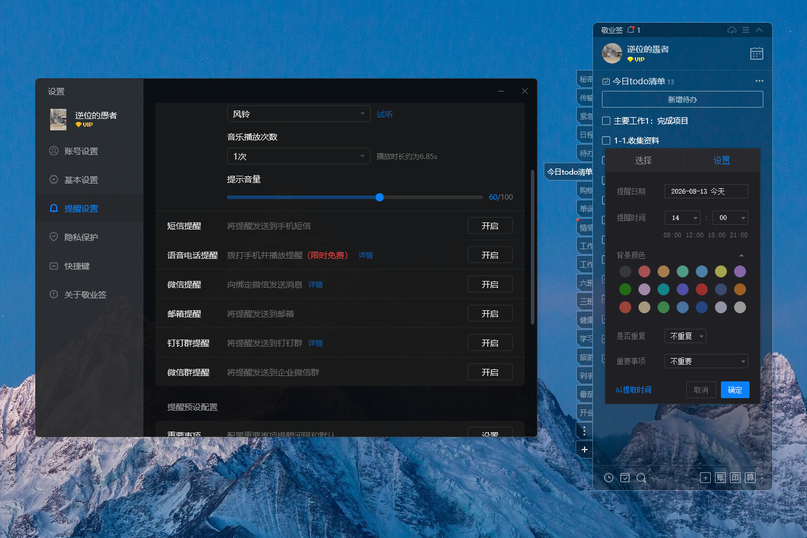Choose the 08:00 quick time preset
Viewport: 807px width, 538px height.
click(x=672, y=235)
